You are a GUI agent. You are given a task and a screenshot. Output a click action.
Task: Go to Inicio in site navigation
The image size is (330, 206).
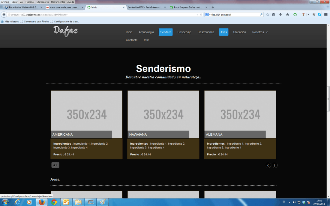[x=129, y=32]
